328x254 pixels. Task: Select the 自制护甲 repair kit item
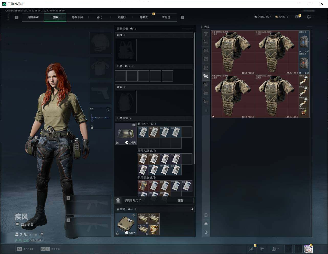pyautogui.click(x=304, y=42)
